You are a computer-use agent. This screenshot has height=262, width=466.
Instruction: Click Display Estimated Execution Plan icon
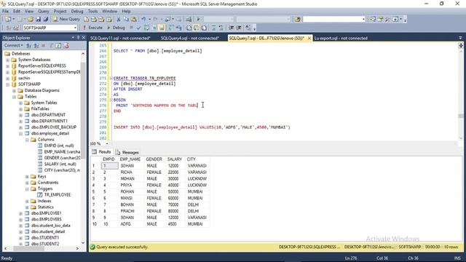tap(146, 28)
